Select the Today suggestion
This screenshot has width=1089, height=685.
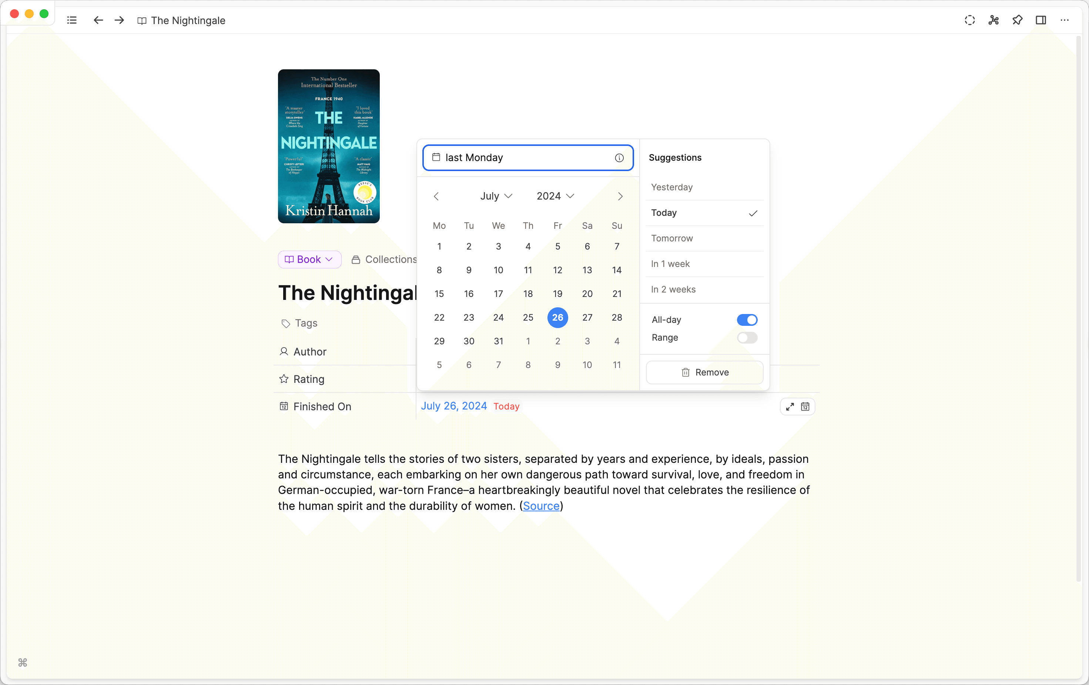pyautogui.click(x=704, y=213)
